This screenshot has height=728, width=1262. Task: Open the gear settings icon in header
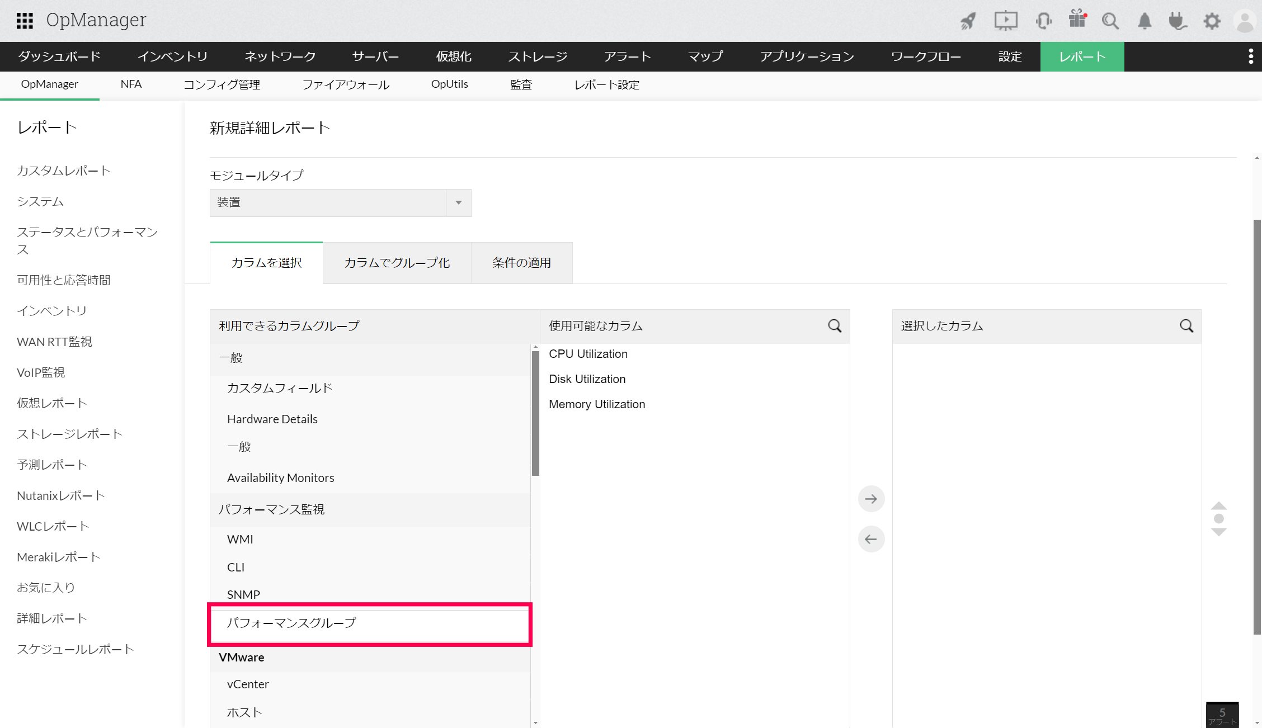click(x=1212, y=21)
